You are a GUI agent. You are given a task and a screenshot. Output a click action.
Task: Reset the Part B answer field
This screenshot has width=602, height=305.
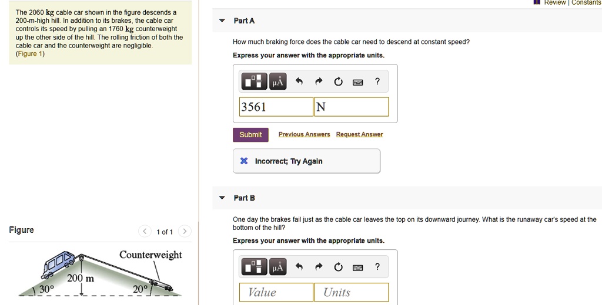tap(338, 267)
